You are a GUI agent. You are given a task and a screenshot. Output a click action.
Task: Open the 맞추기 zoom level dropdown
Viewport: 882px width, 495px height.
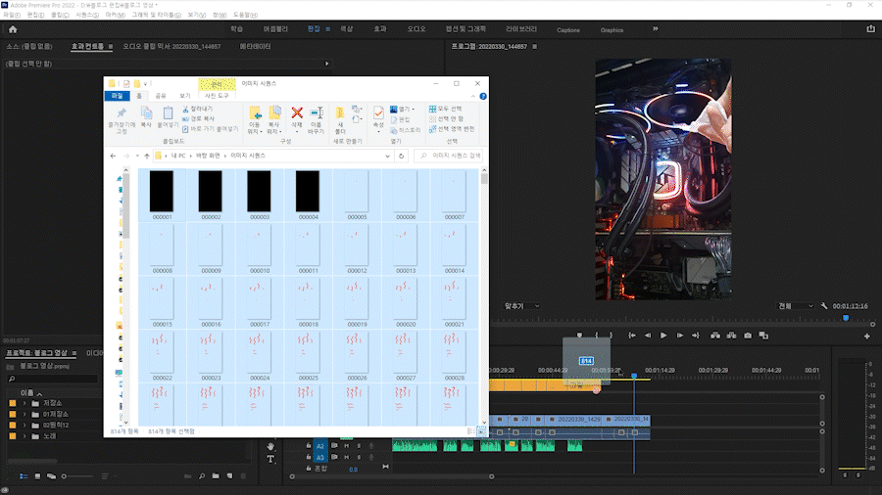pos(522,306)
